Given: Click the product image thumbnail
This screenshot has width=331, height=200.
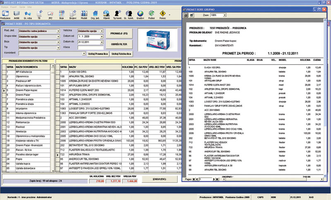Looking at the screenshot, I should (x=158, y=40).
